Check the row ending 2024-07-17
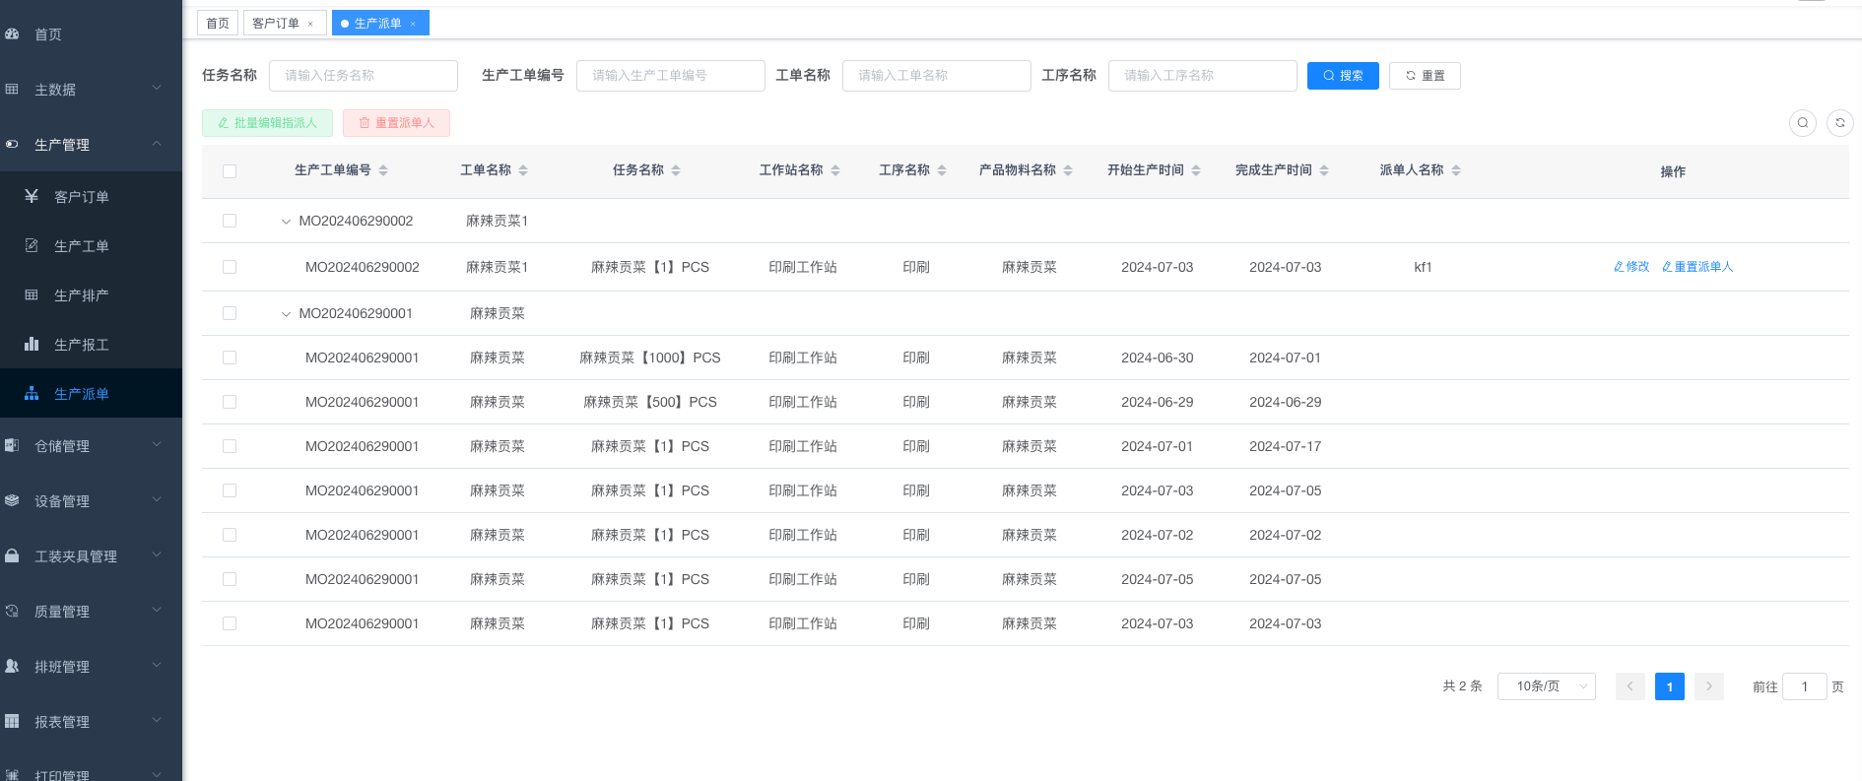This screenshot has width=1862, height=781. pos(230,446)
